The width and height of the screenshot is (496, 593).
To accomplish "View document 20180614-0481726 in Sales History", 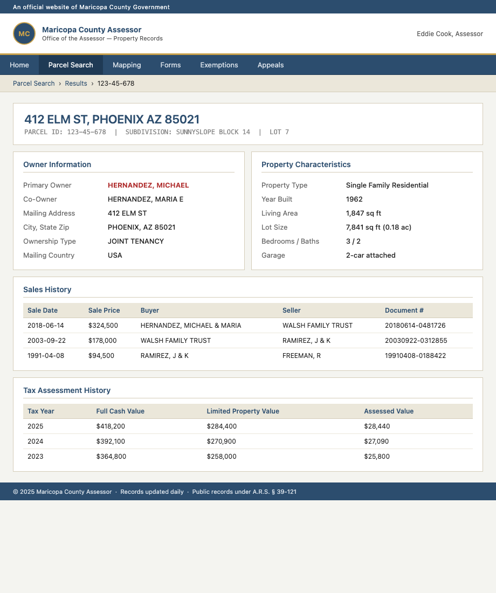I will point(415,326).
